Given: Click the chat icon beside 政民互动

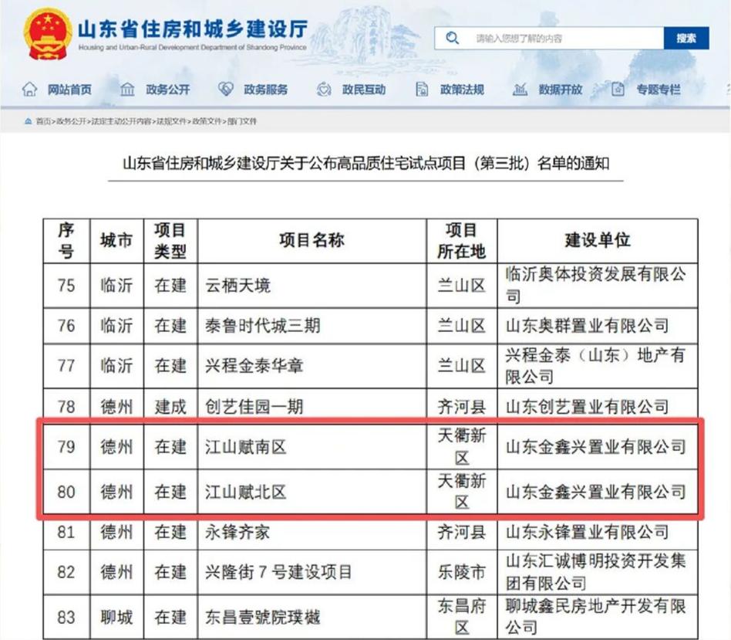Looking at the screenshot, I should [324, 89].
